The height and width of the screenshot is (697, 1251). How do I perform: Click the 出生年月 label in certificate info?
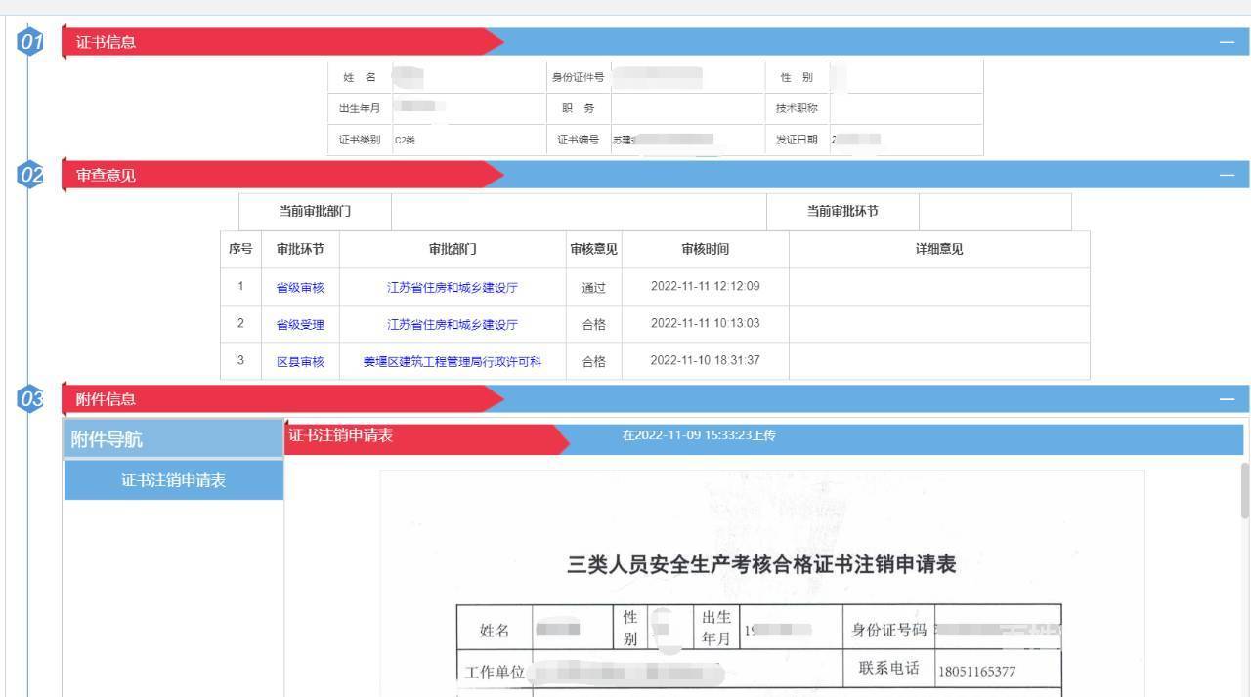click(x=360, y=108)
